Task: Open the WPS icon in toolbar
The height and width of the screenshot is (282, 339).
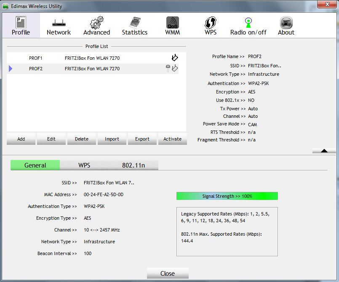Action: 211,22
